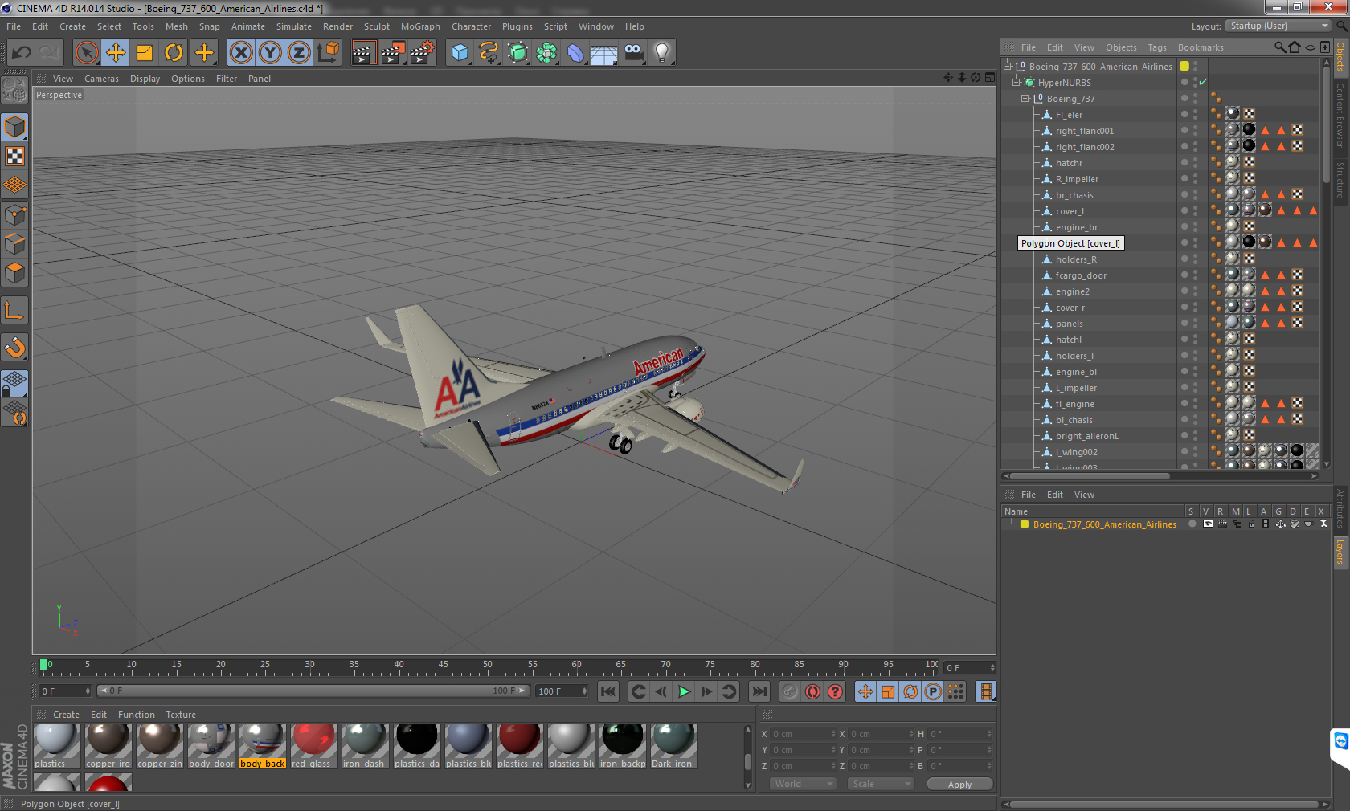
Task: Select the engine2 object
Action: point(1073,291)
